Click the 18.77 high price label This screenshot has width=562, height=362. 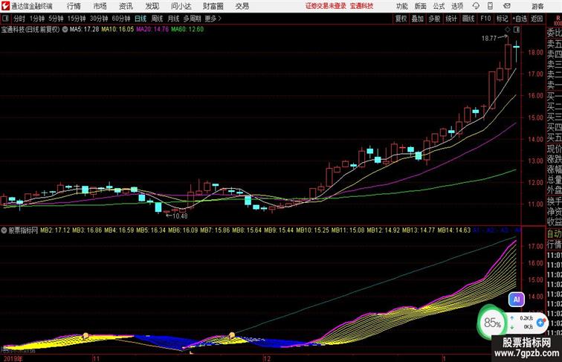(x=489, y=39)
